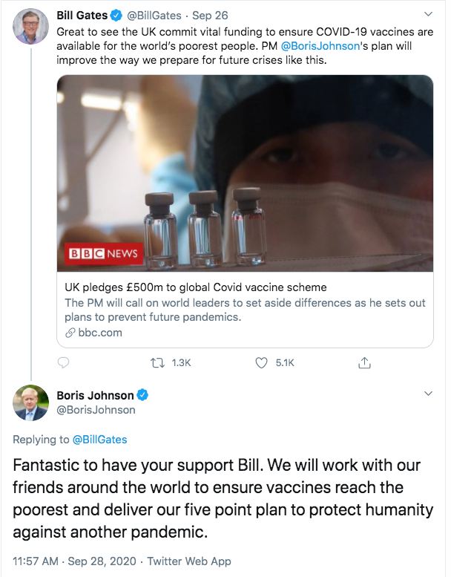This screenshot has height=577, width=451.
Task: Open Bill Gates' profile avatar
Action: [31, 27]
